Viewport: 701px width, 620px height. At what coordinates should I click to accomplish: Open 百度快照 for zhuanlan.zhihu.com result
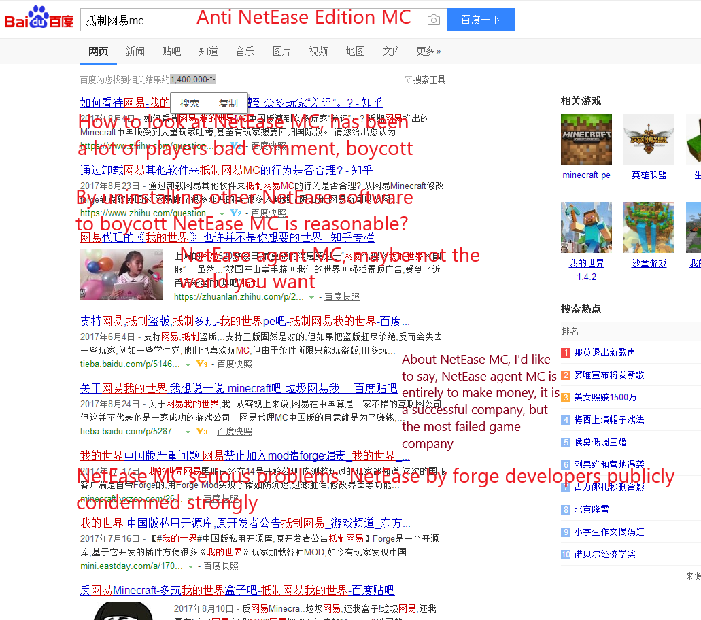pyautogui.click(x=341, y=297)
